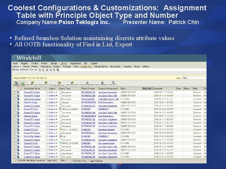Check the box for the PROE_CADCOMP row
This screenshot has height=169, width=226.
pyautogui.click(x=15, y=143)
